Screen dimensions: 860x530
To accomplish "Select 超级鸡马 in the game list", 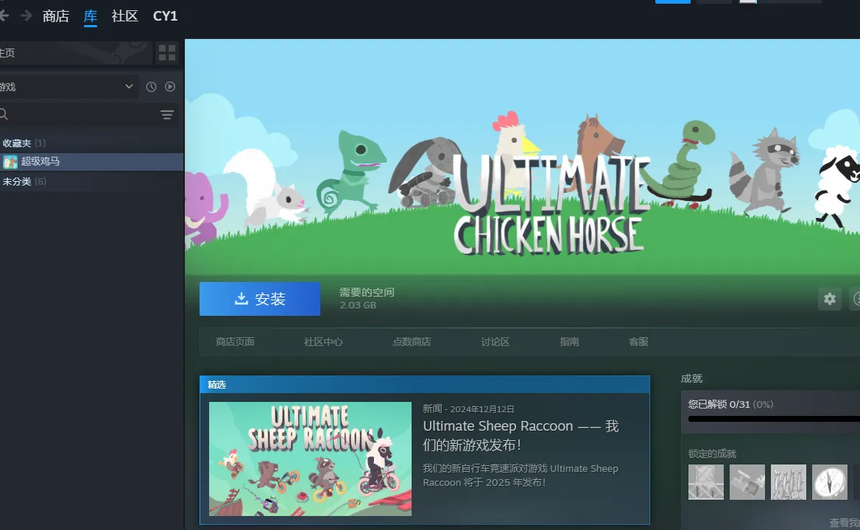I will point(40,161).
